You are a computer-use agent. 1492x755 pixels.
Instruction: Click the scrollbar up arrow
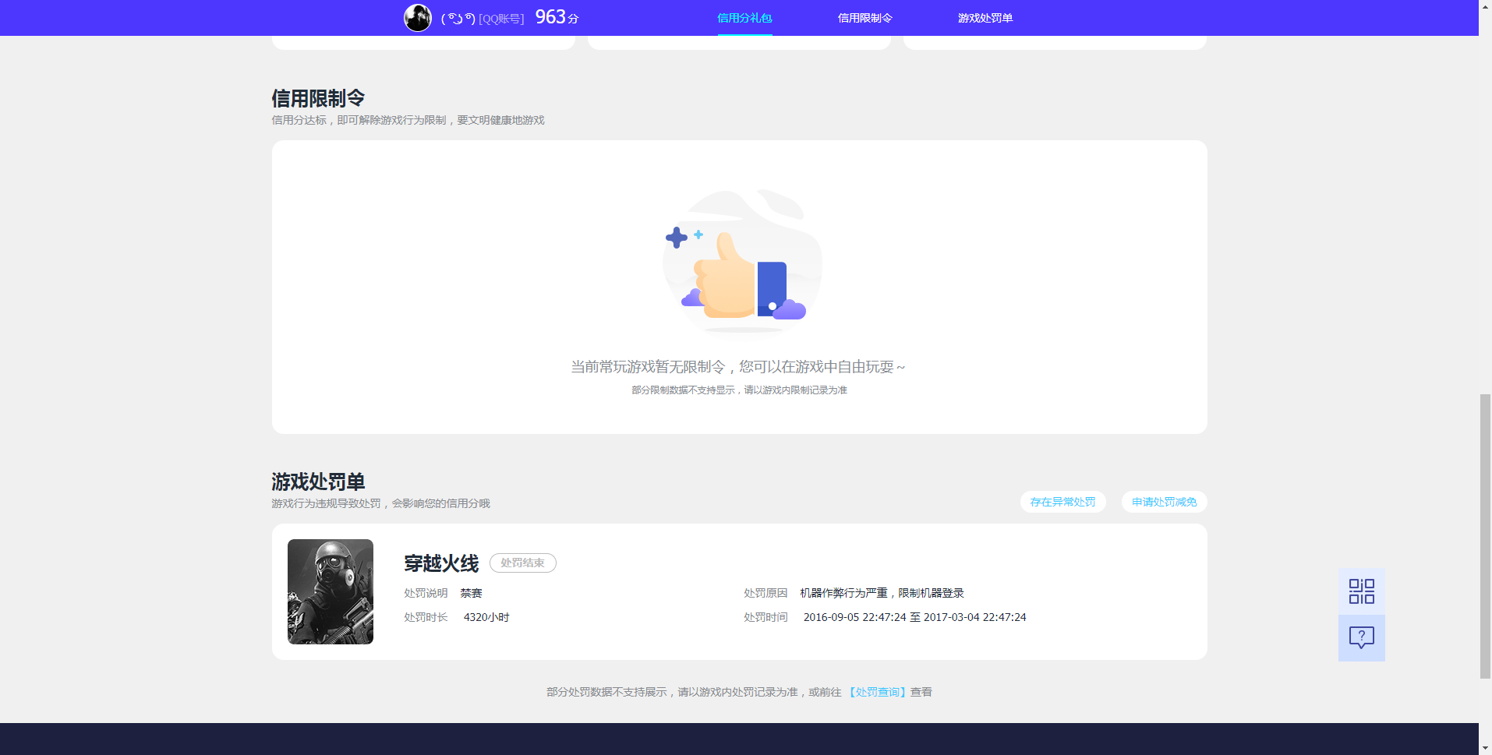(x=1485, y=6)
